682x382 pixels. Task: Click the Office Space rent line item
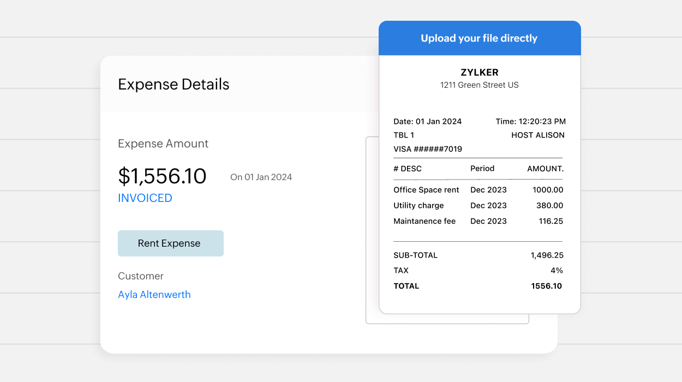pos(426,190)
